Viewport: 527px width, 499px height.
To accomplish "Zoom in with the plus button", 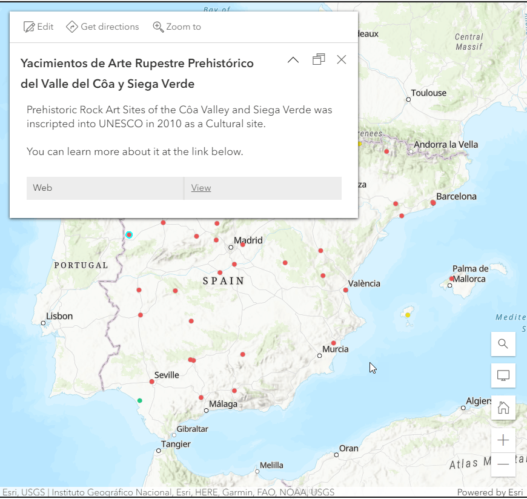I will click(503, 440).
